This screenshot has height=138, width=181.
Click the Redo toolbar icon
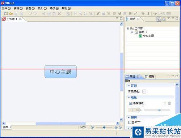pos(35,13)
